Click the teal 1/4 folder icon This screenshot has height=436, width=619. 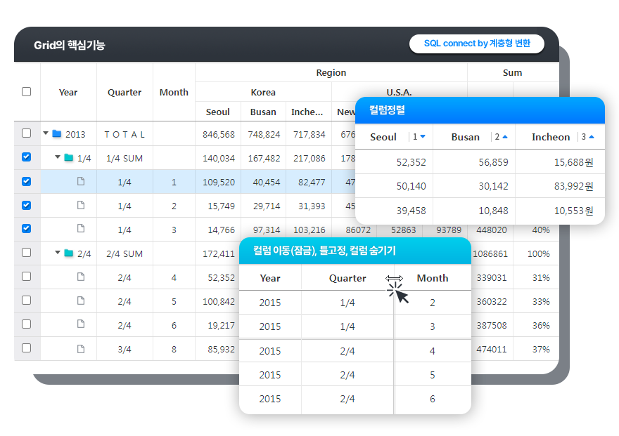click(69, 158)
